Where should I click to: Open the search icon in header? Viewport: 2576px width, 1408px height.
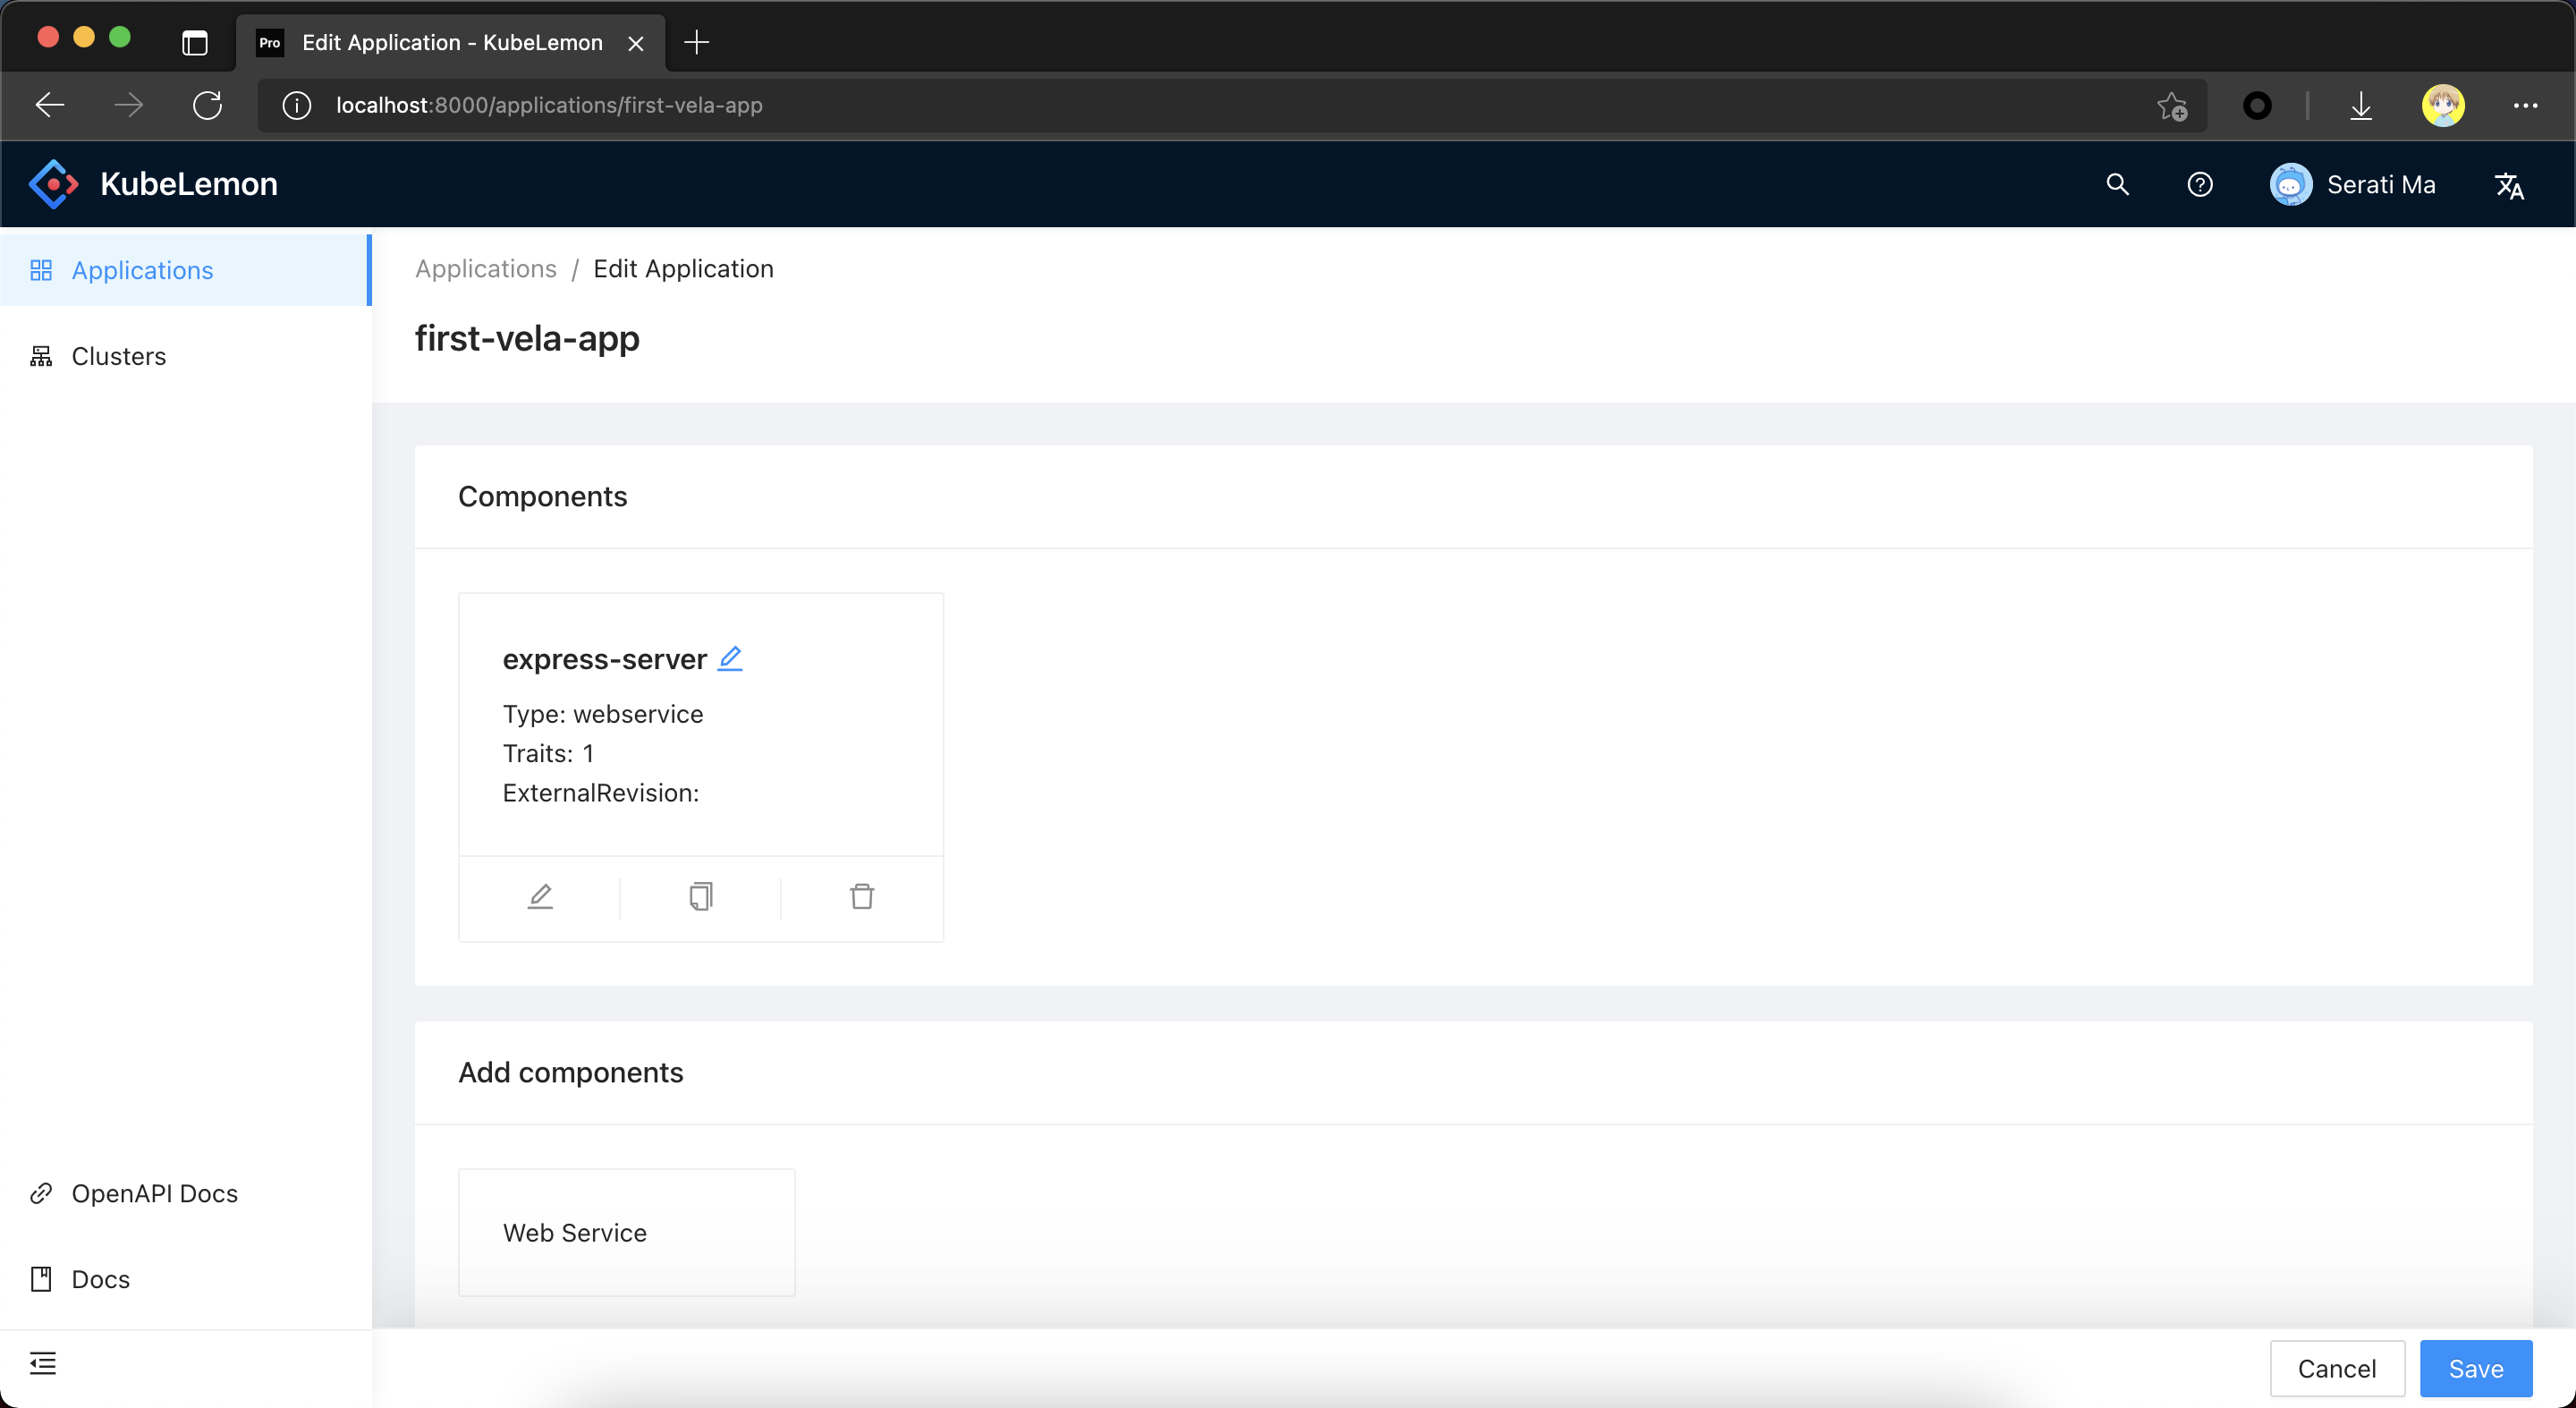(x=2117, y=185)
